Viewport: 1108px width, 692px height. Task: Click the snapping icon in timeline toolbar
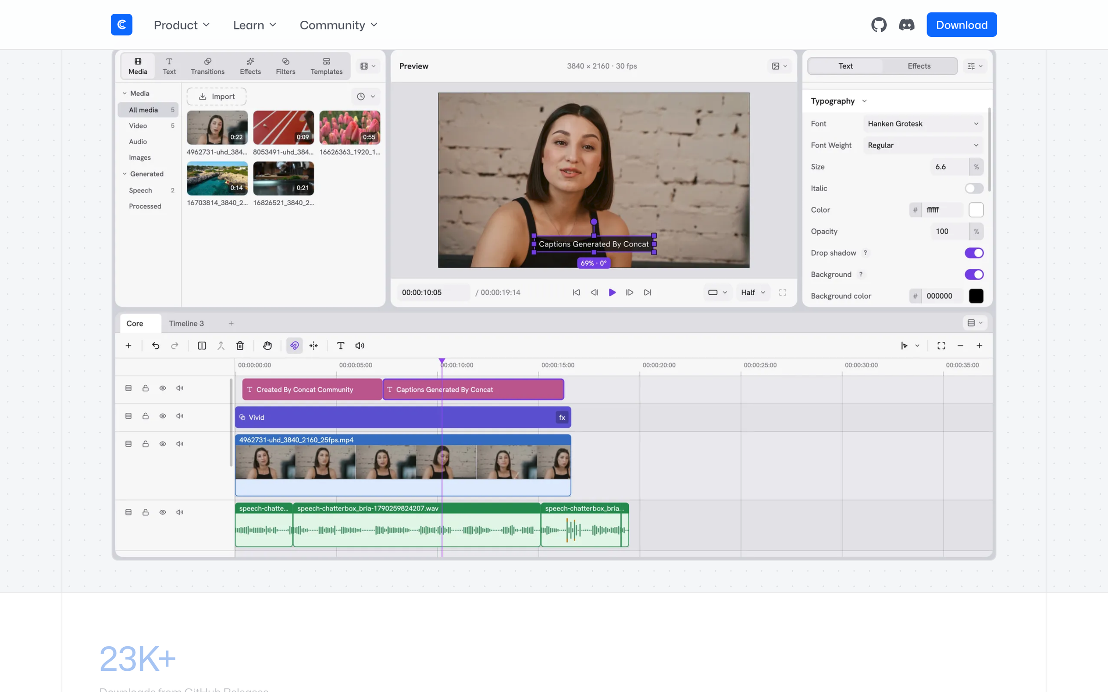[x=314, y=346]
